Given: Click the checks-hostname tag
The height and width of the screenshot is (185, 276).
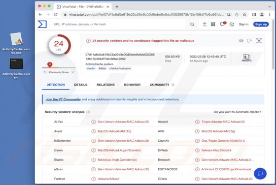Looking at the screenshot, I should point(120,68).
